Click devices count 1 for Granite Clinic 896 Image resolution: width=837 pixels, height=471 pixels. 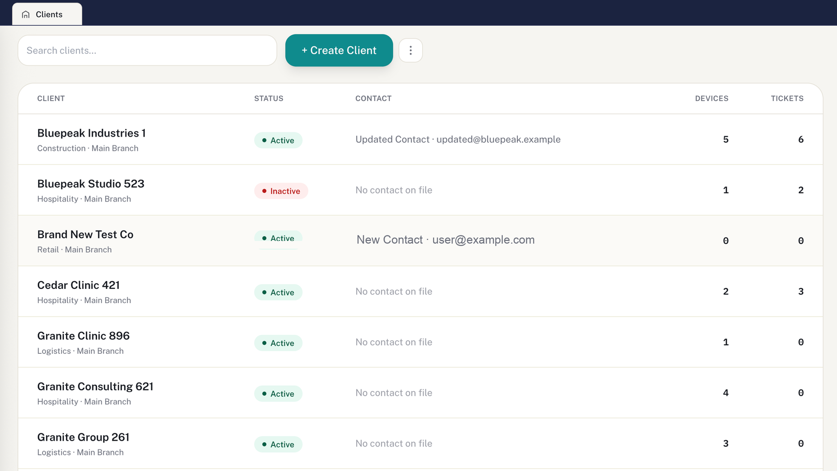[x=726, y=342]
